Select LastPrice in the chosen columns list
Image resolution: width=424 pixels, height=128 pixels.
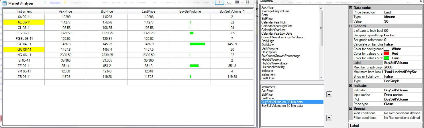coord(292,98)
